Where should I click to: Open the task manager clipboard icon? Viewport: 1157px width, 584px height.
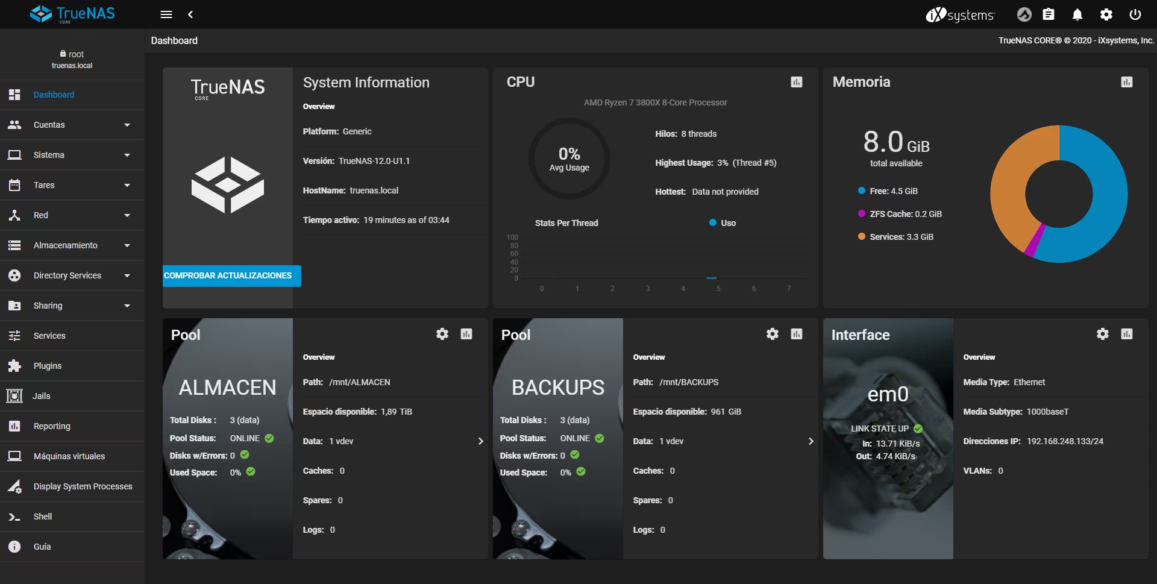pos(1049,14)
